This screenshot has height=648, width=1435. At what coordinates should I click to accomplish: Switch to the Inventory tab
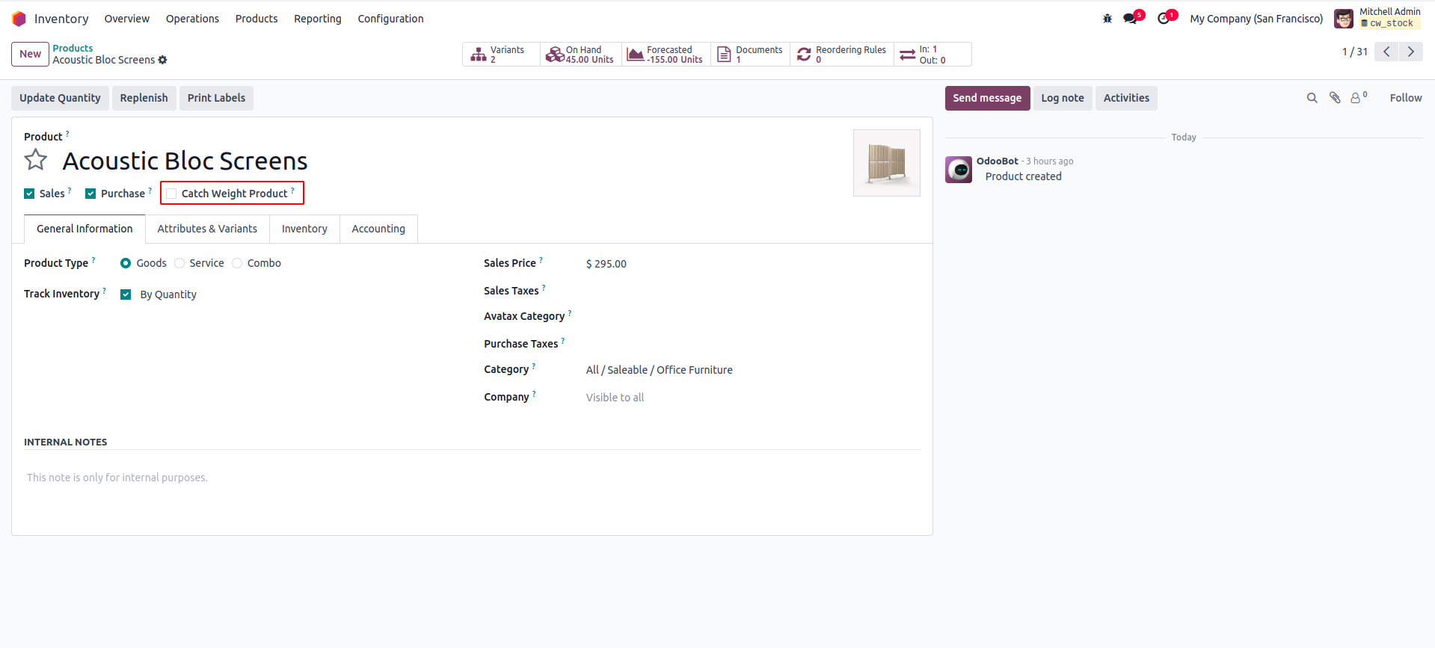click(304, 229)
